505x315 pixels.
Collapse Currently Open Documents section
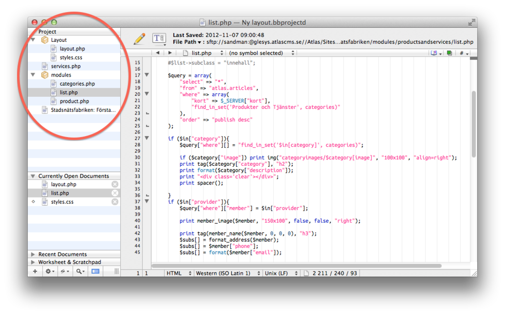[x=33, y=176]
